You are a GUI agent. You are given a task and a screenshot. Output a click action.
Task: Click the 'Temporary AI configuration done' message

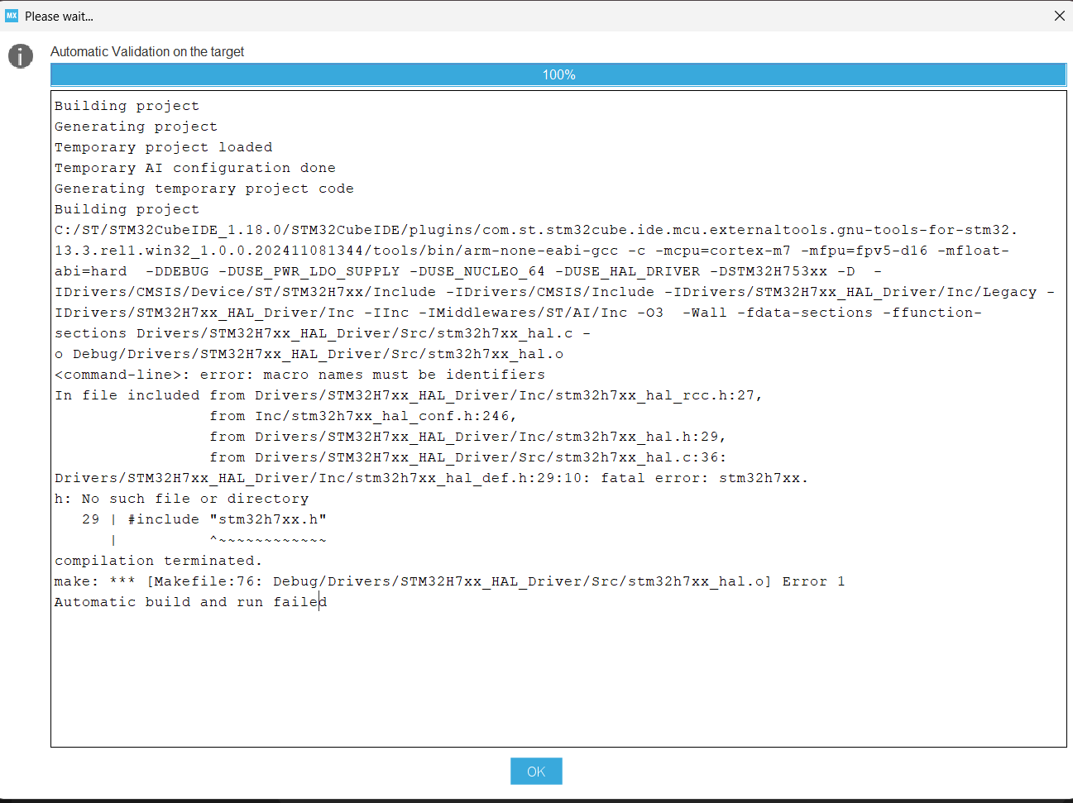[195, 167]
